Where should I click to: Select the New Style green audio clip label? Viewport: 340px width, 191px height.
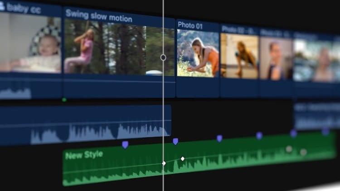tap(84, 155)
